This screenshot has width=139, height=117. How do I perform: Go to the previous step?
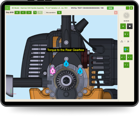(23, 13)
